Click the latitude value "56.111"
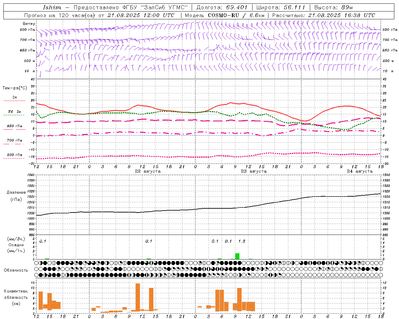399x319 pixels. (294, 7)
